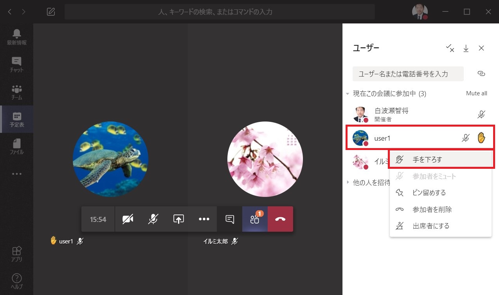Toggle the camera on in call toolbar
This screenshot has height=295, width=499.
click(128, 219)
